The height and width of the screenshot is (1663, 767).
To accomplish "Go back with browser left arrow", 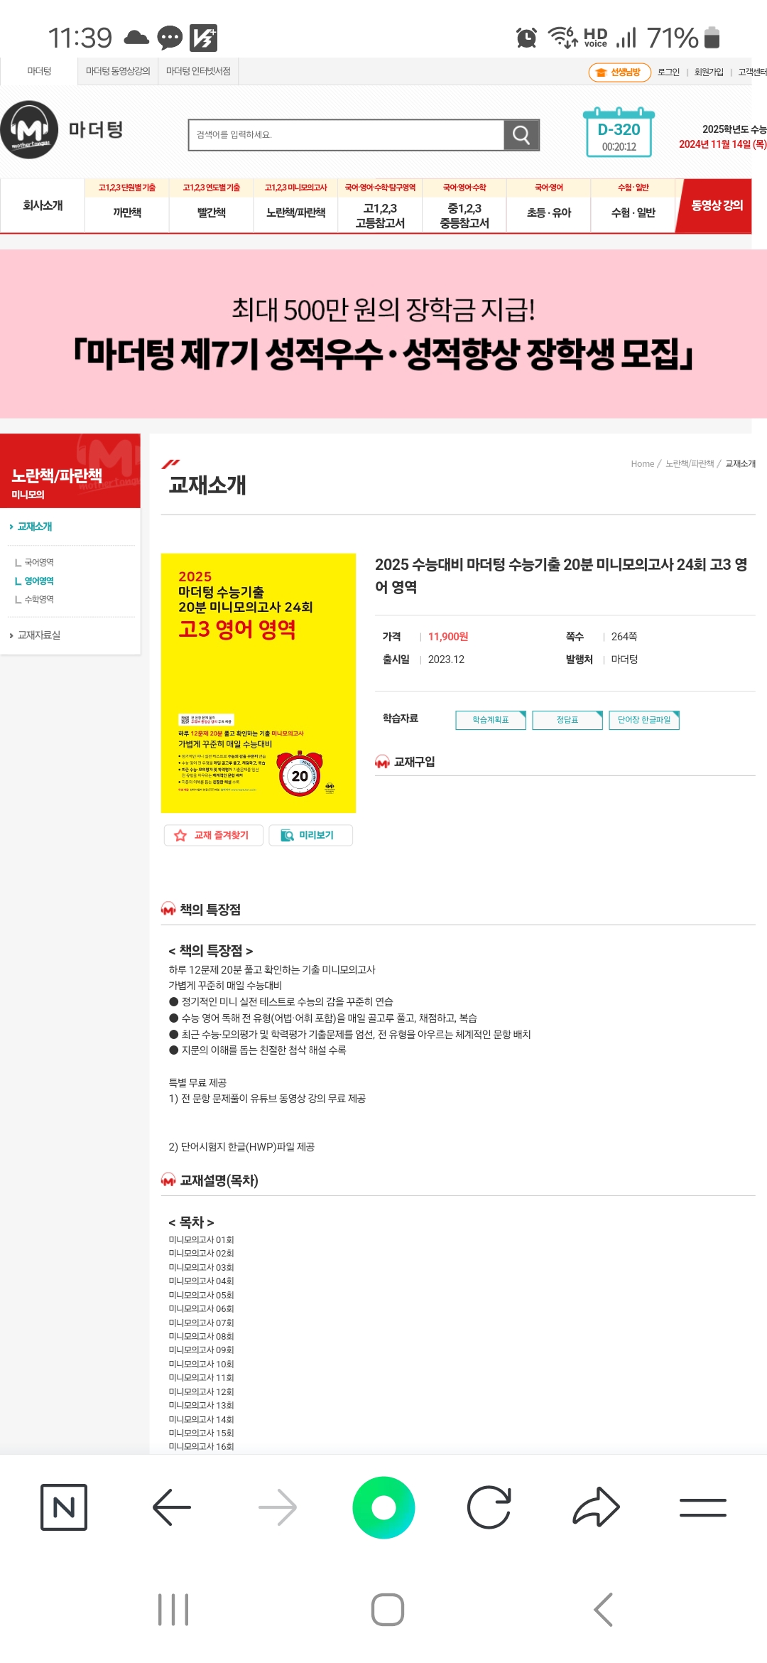I will 171,1507.
